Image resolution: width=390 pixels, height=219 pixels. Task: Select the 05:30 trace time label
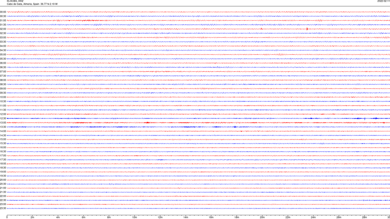click(3, 59)
